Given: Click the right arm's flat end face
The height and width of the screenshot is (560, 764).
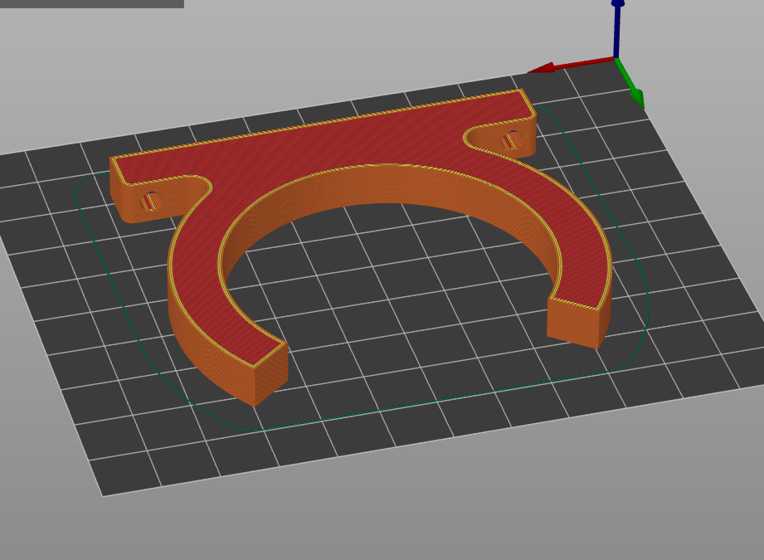Looking at the screenshot, I should pos(572,324).
